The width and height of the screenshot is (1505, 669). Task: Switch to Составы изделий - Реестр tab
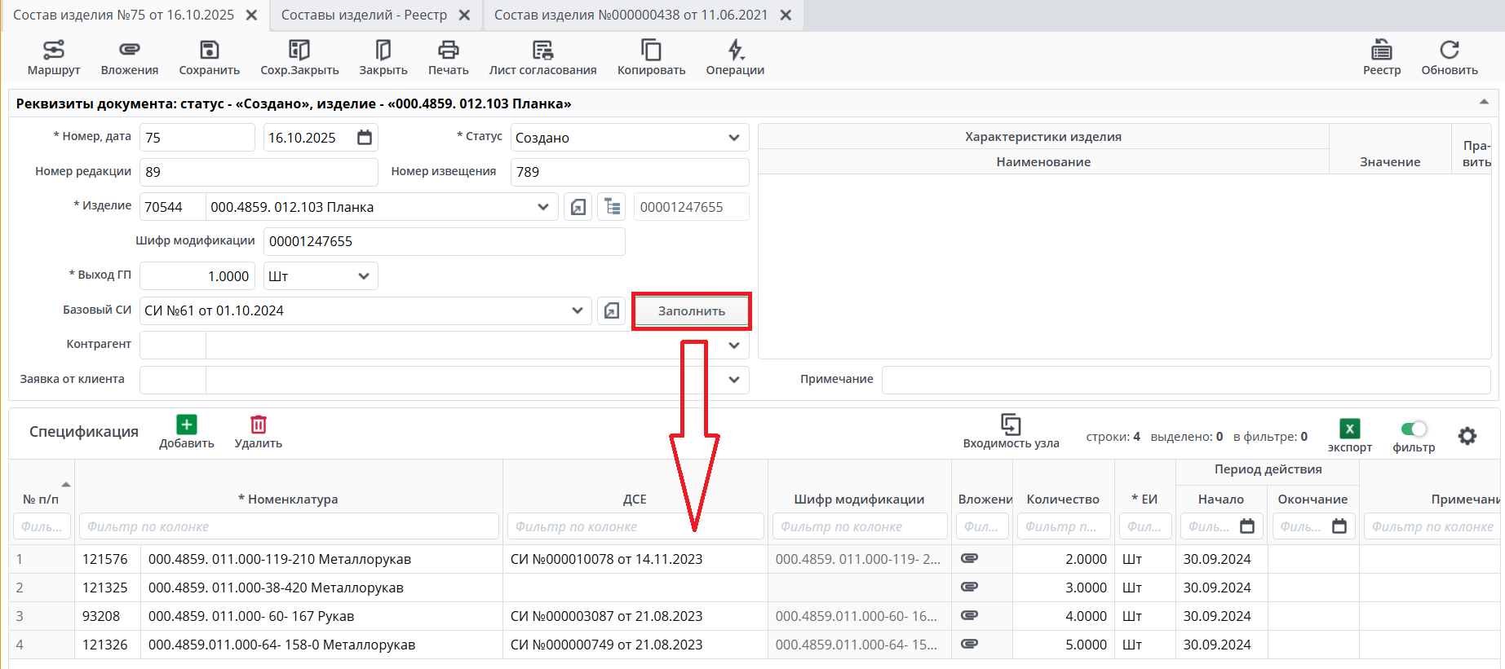[x=364, y=15]
